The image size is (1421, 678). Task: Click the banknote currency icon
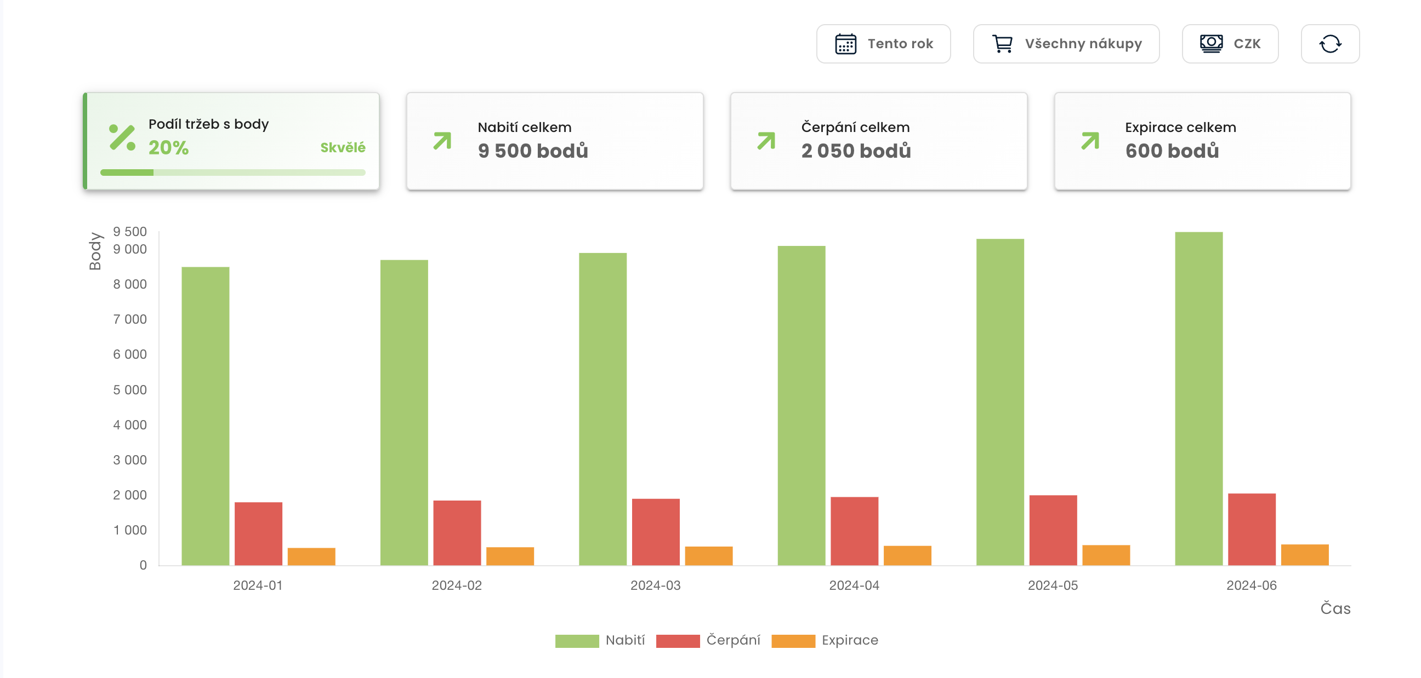1211,44
